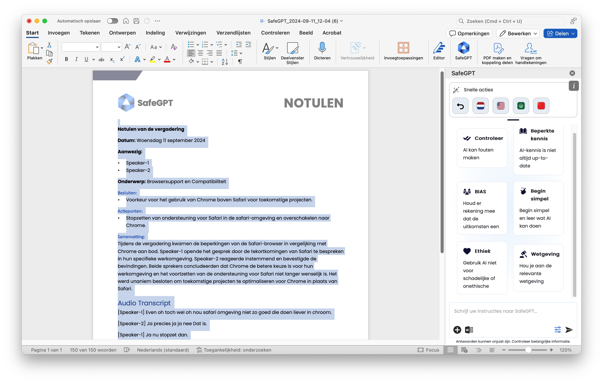
Task: Click the plus icon below instructions field
Action: pyautogui.click(x=457, y=330)
